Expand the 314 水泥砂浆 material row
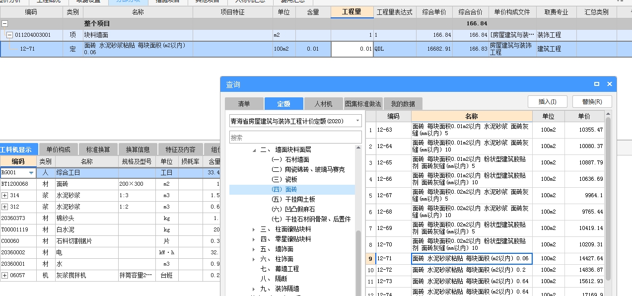 [x=5, y=196]
